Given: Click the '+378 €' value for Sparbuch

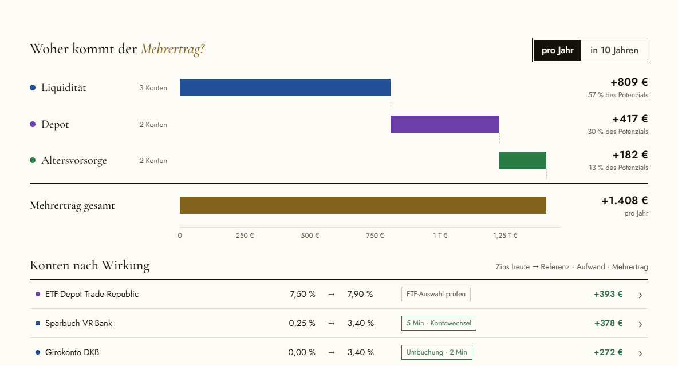Looking at the screenshot, I should click(x=608, y=323).
